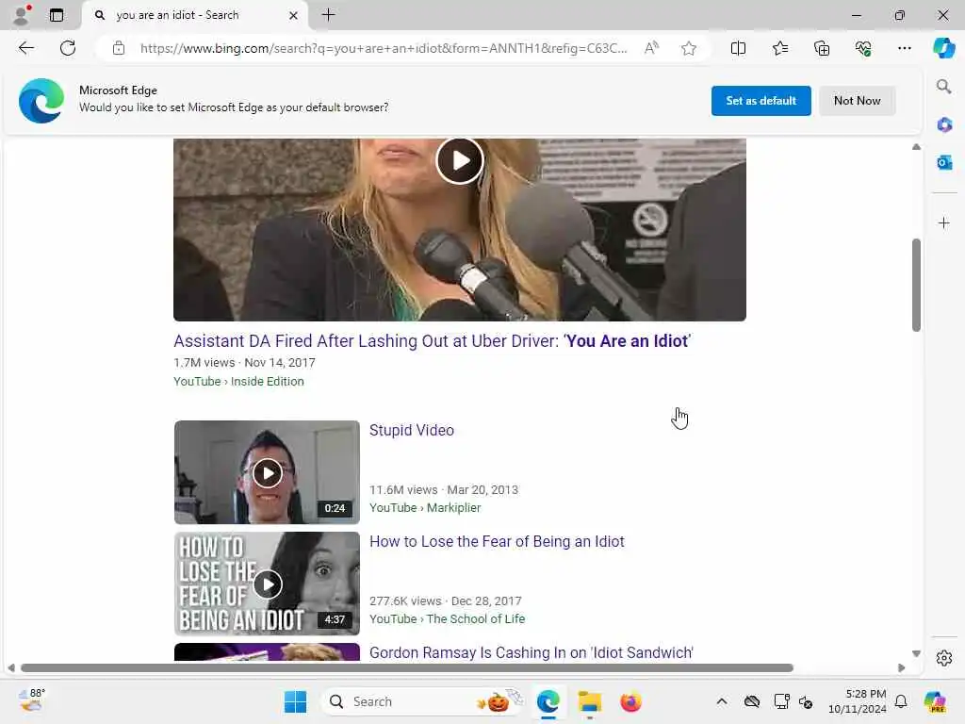Open the weather widget showing 88°
Viewport: 965px width, 724px height.
[31, 700]
